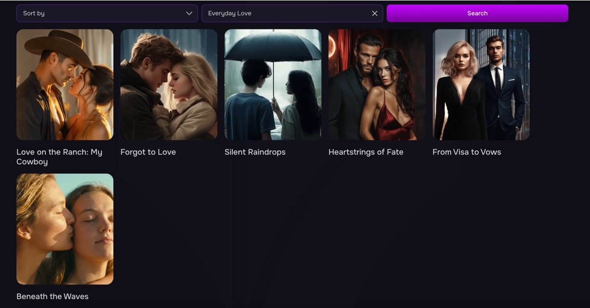Click the Love on the Ranch: My Cowboy title
590x308 pixels.
[59, 157]
